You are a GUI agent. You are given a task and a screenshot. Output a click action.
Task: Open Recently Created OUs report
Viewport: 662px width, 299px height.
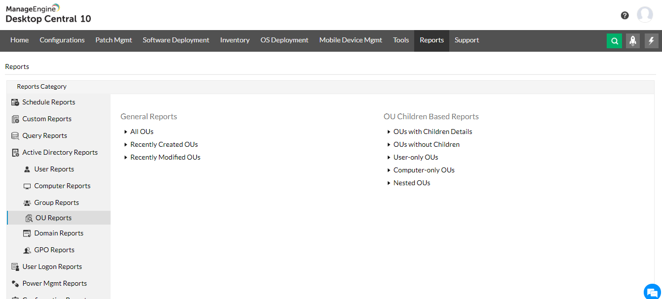coord(164,144)
